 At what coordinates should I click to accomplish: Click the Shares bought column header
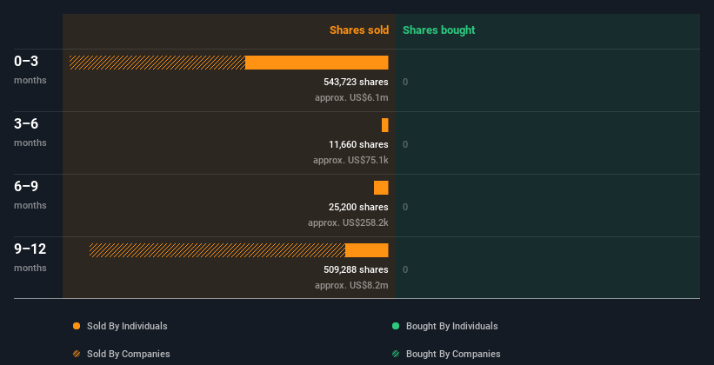(x=438, y=30)
